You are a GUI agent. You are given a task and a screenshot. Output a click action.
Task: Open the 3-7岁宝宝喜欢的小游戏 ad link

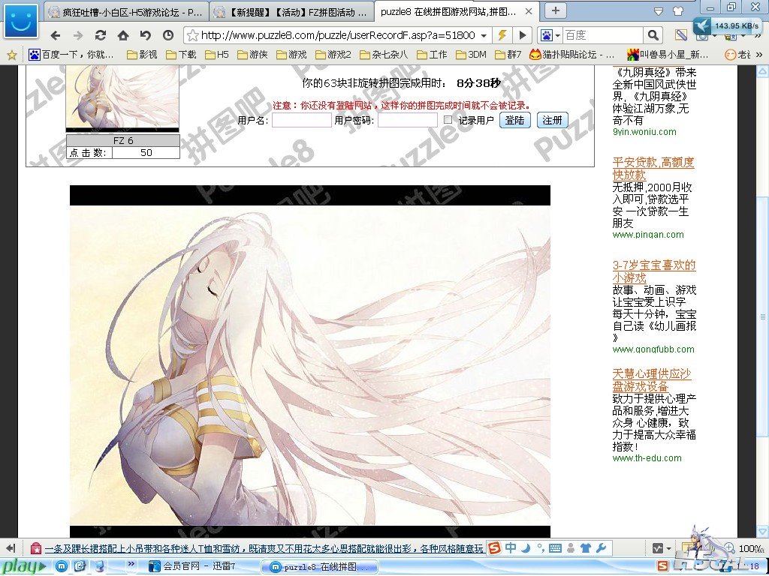[x=654, y=271]
